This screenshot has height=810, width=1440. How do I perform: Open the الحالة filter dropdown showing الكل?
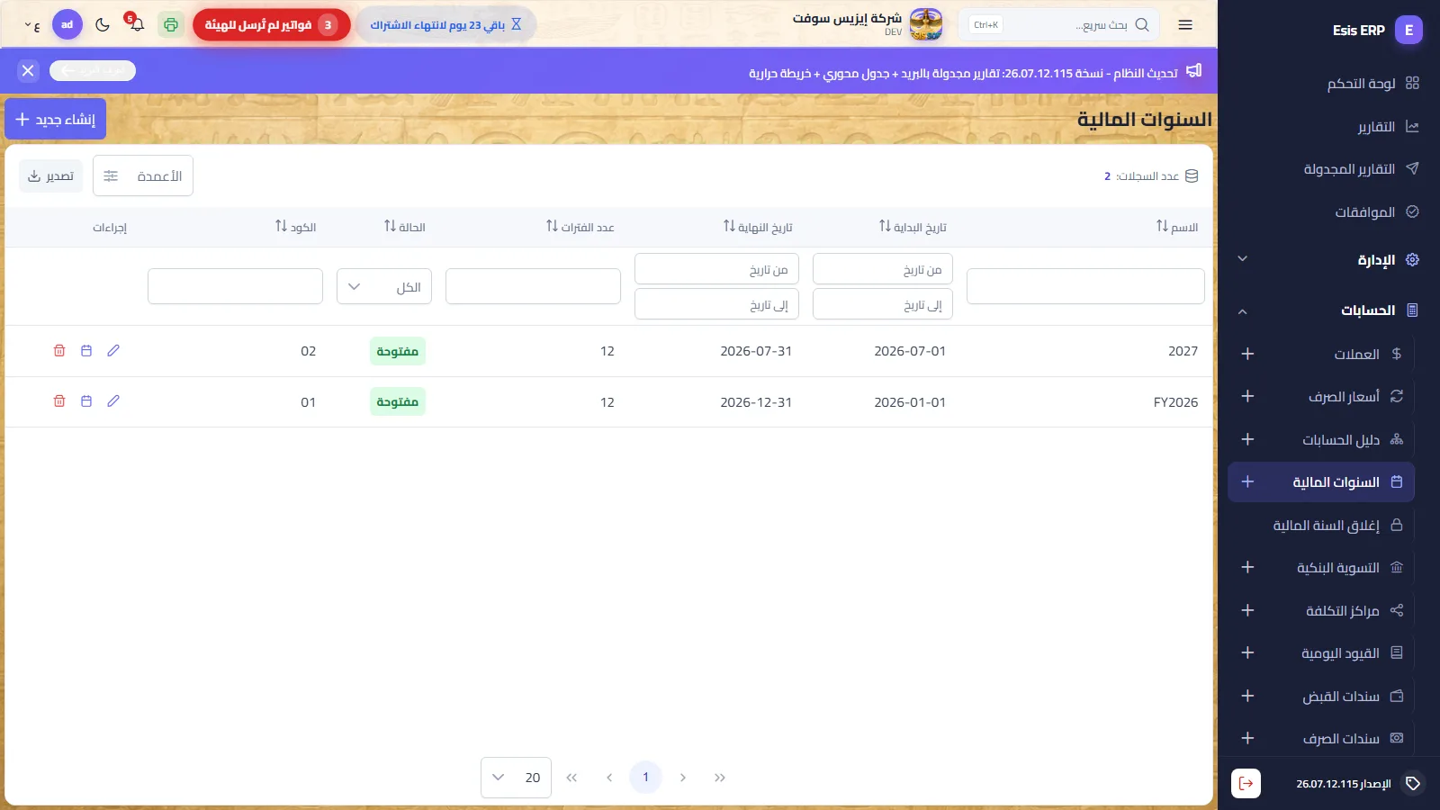(x=384, y=287)
